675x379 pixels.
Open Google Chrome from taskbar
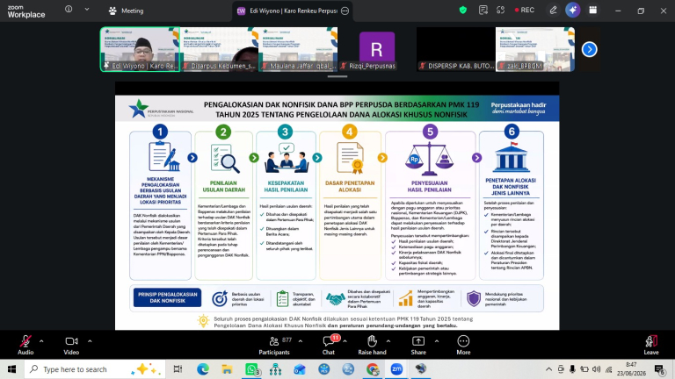click(373, 369)
